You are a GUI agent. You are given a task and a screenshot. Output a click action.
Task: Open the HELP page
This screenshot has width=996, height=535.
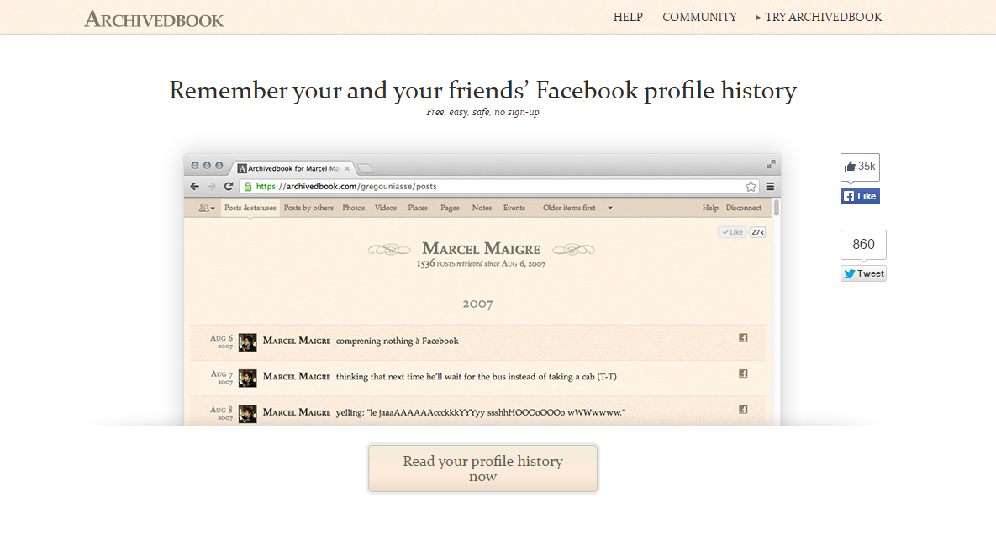pos(628,17)
